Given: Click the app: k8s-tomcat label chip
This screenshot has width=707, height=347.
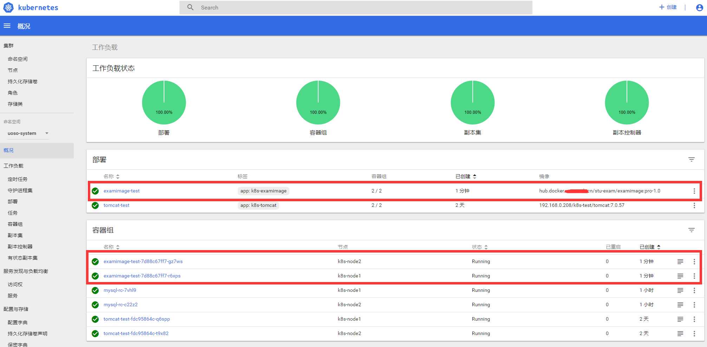Looking at the screenshot, I should [258, 205].
